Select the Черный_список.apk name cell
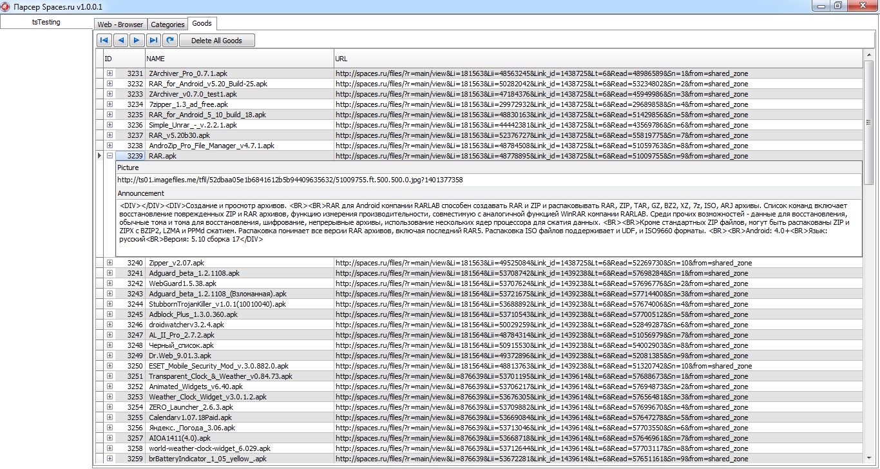Viewport: 880px width, 469px height. pos(239,345)
